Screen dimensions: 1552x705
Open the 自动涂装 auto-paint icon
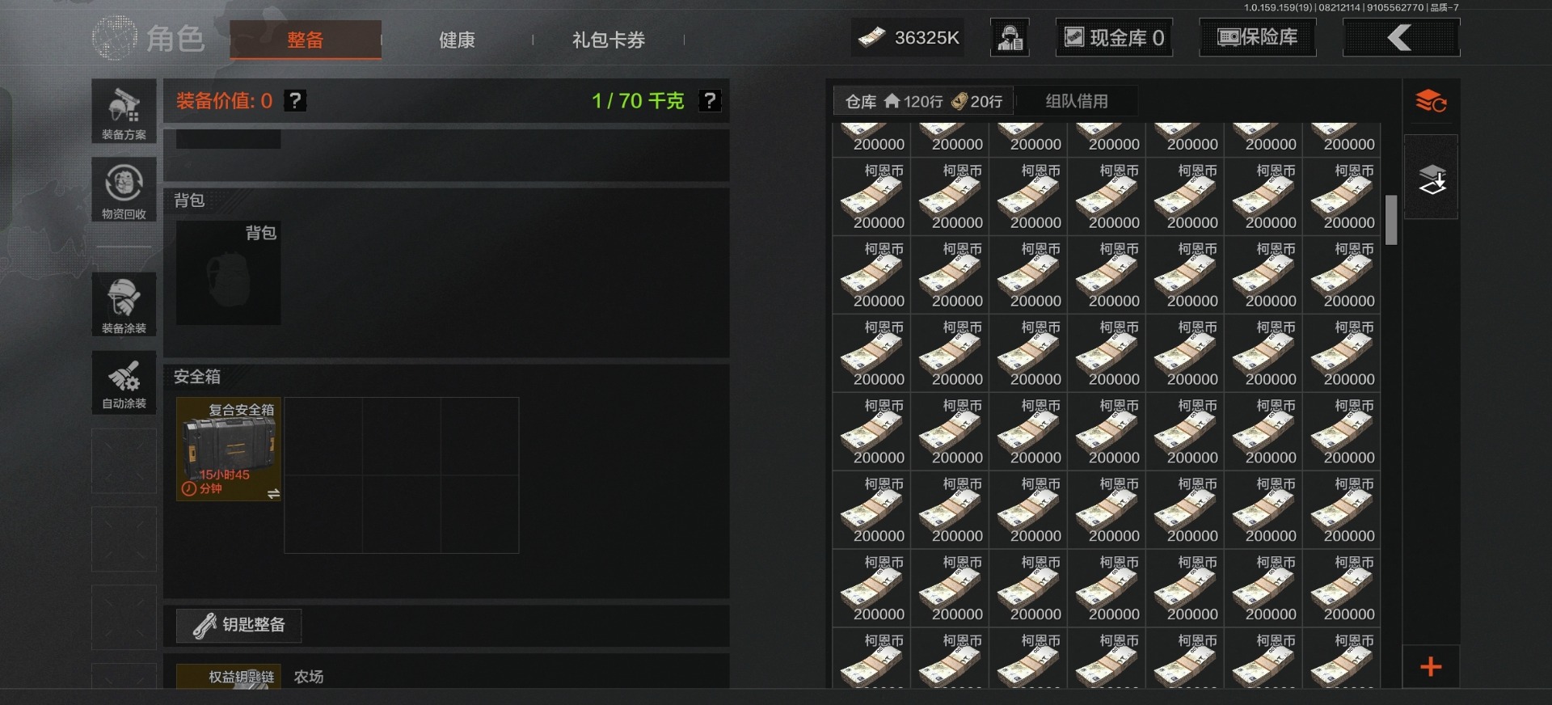(x=124, y=382)
